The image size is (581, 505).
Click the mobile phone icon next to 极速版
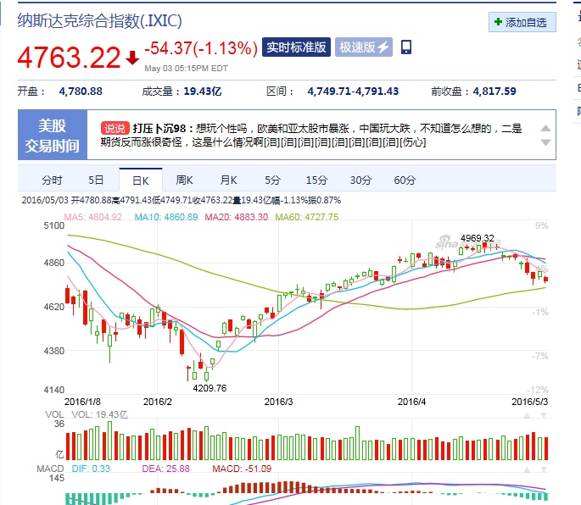tap(406, 47)
